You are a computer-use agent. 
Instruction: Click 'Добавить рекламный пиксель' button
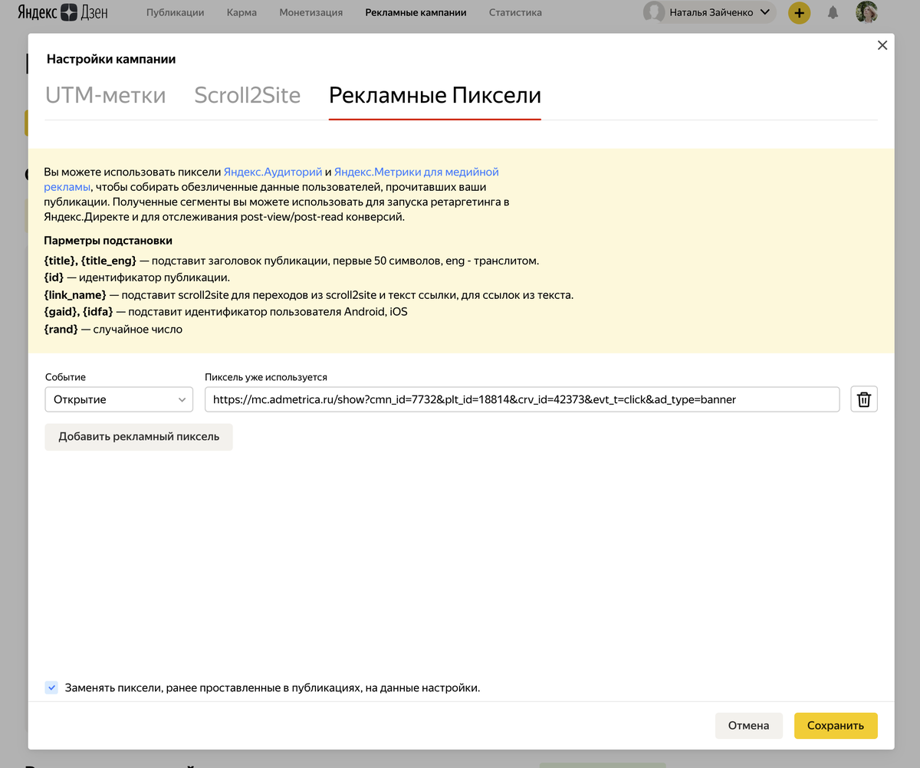(x=139, y=436)
